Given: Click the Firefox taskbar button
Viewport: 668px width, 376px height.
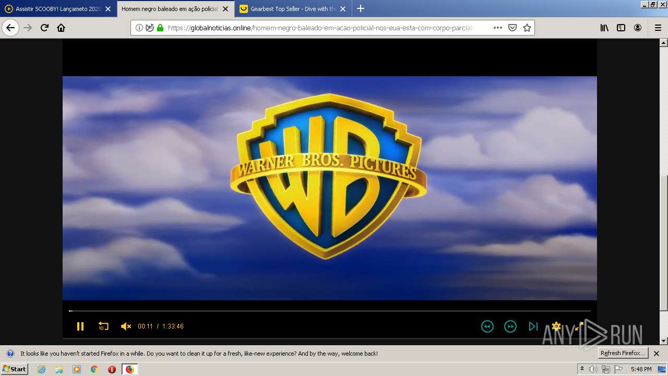Looking at the screenshot, I should (x=129, y=369).
